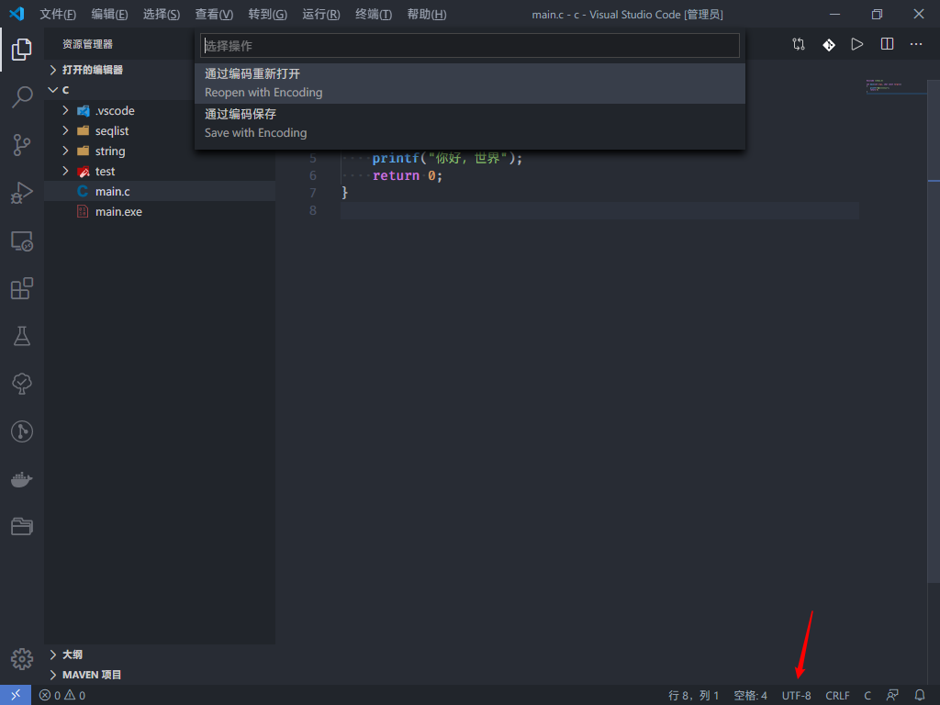Screen dimensions: 940x705
Task: Open the notifications bell in status bar
Action: tap(920, 696)
